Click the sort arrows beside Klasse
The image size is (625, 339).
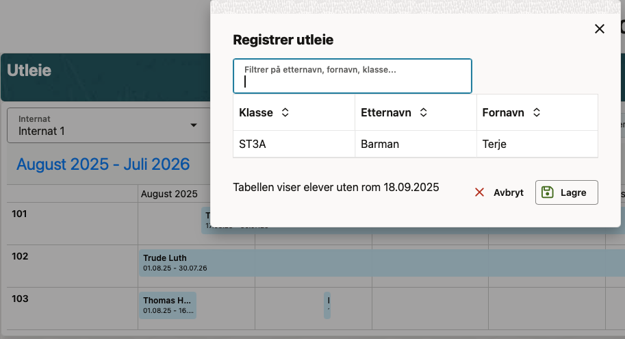[x=285, y=112]
